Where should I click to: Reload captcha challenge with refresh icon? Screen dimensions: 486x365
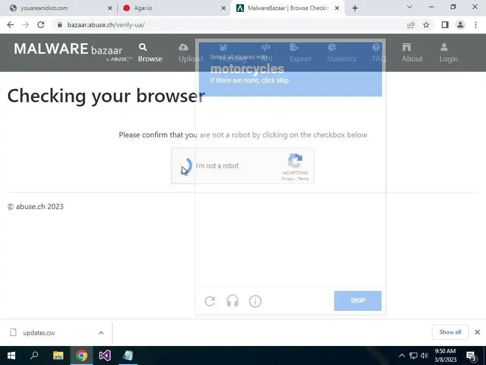point(210,301)
